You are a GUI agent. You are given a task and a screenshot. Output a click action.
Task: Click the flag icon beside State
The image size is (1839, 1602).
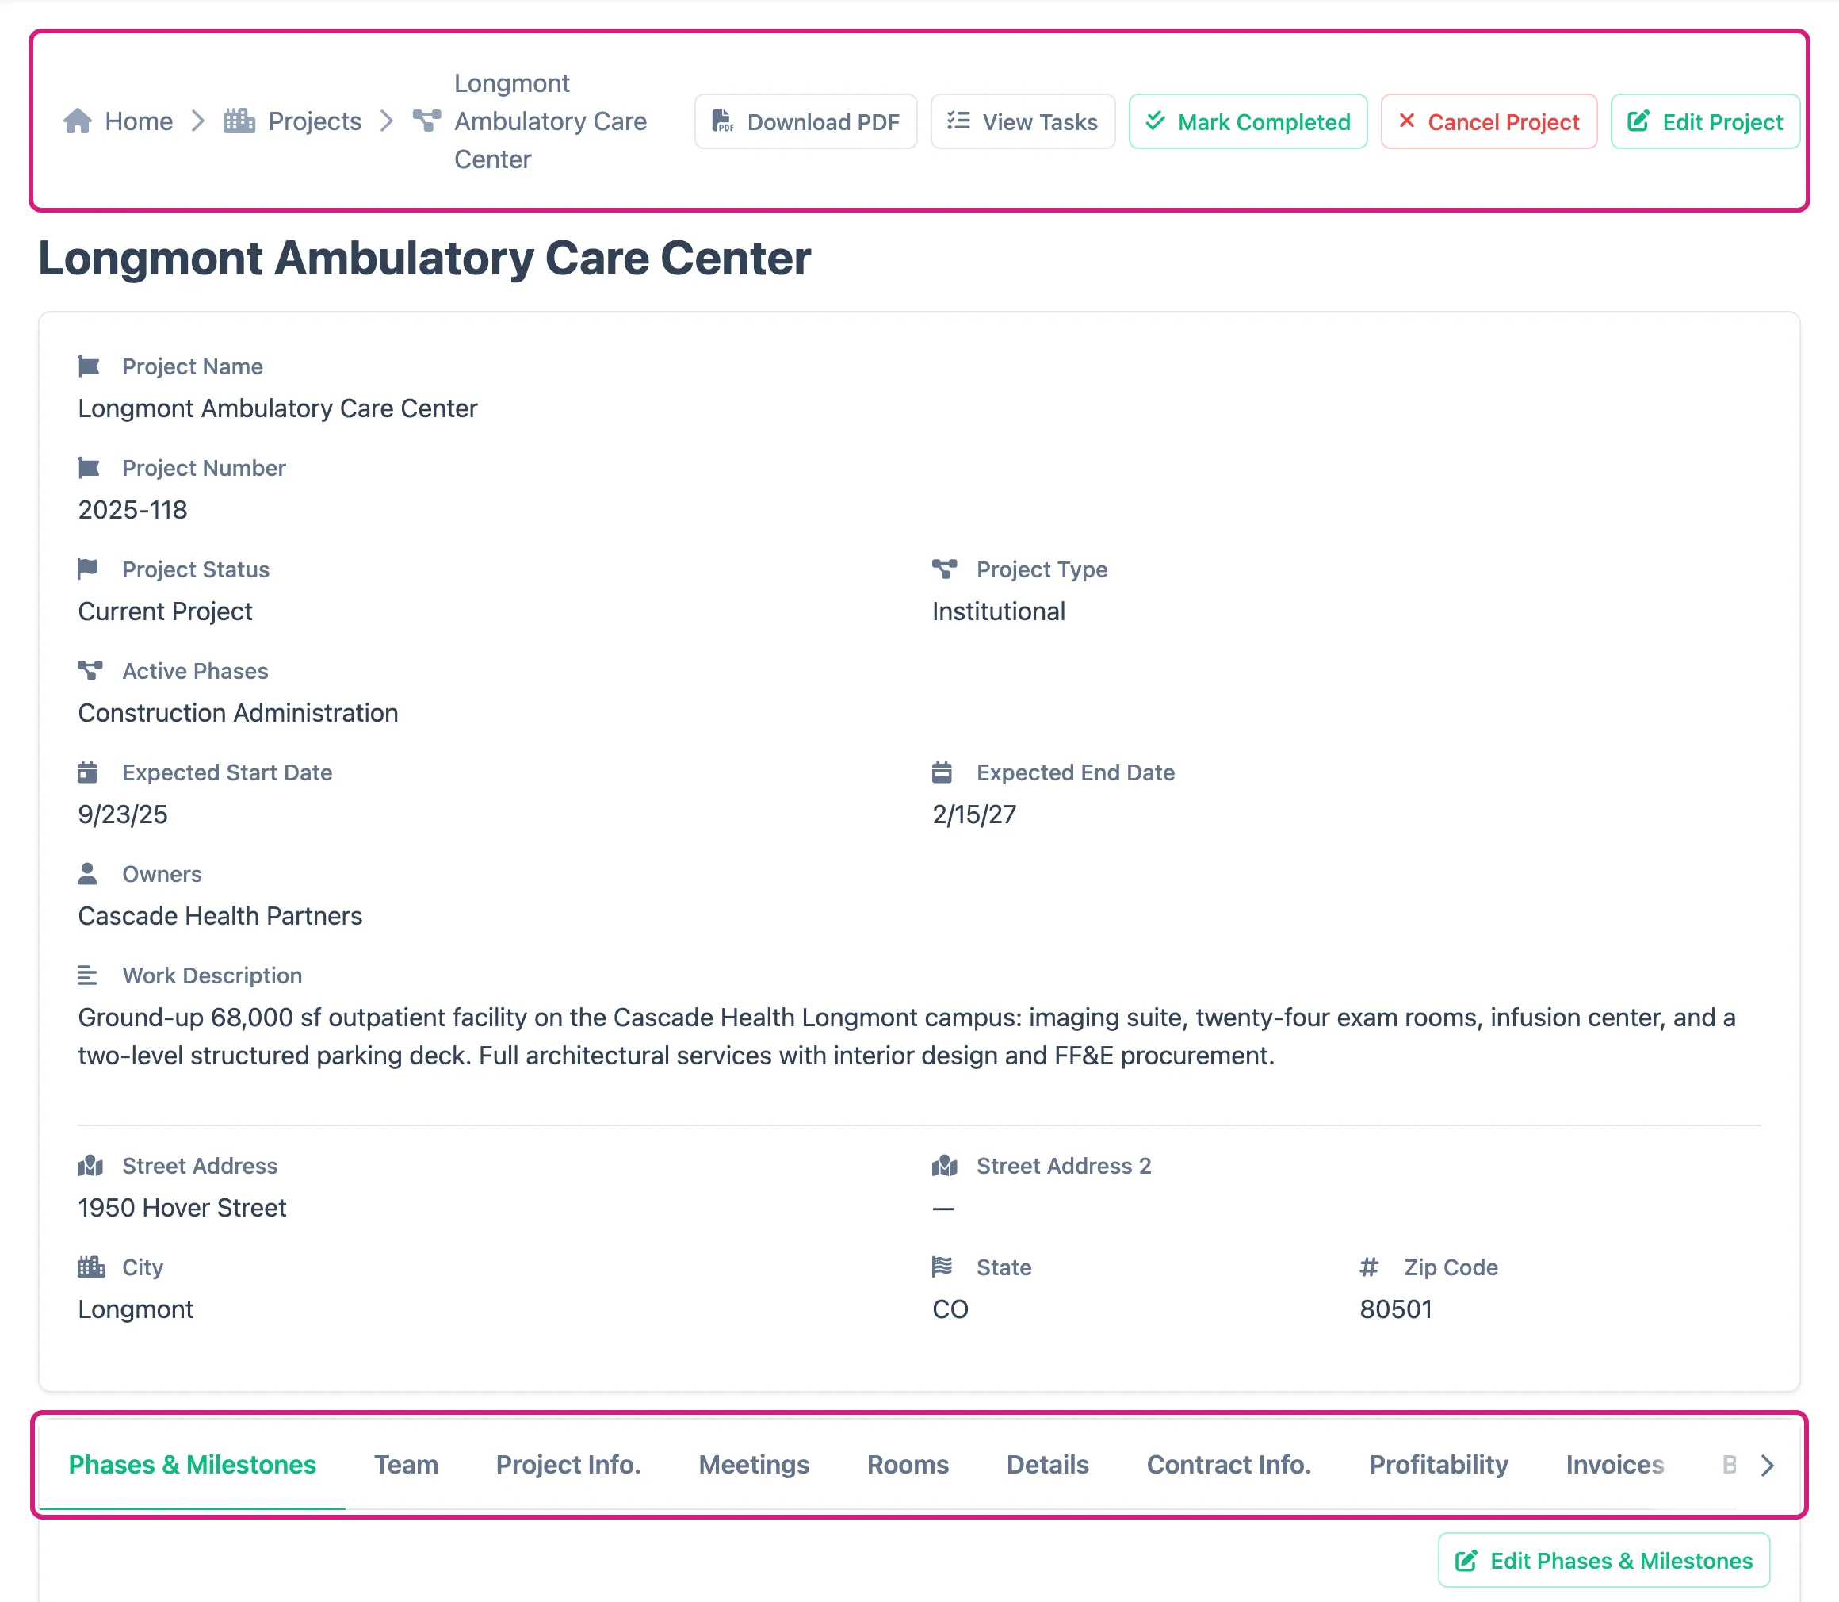[942, 1267]
